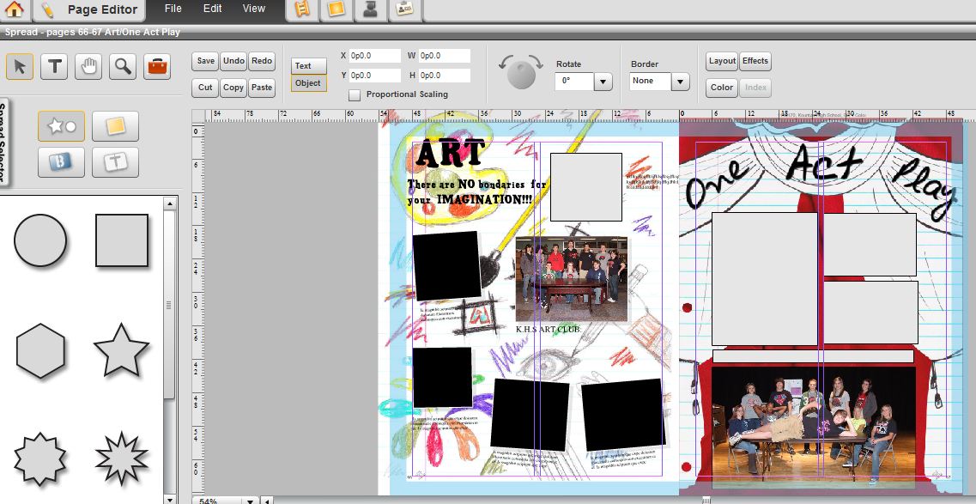The image size is (976, 504).
Task: Select the blue B library button
Action: click(62, 162)
